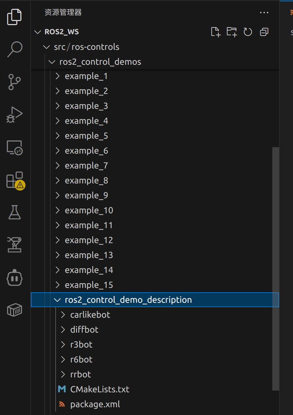Open the Testing flask view
The width and height of the screenshot is (293, 415).
pos(15,212)
